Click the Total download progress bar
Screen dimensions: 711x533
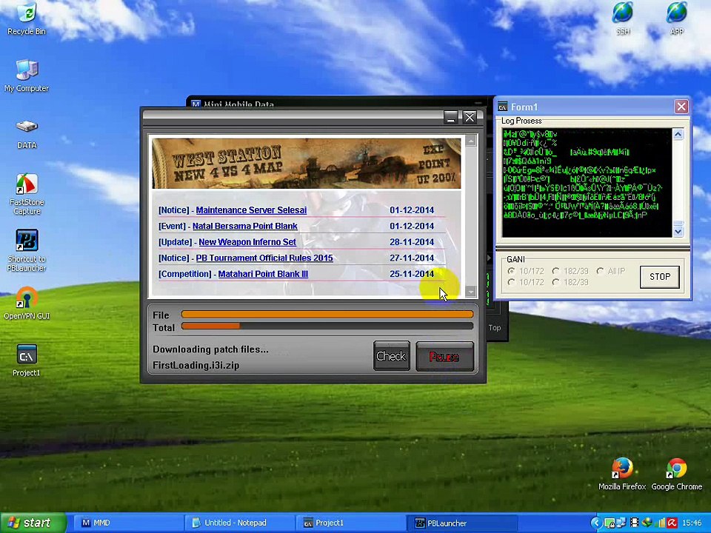[327, 326]
